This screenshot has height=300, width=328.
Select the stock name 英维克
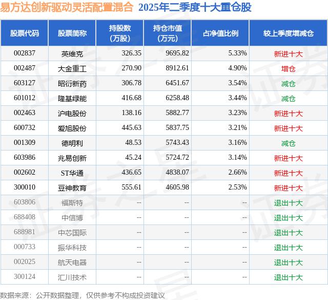(72, 54)
